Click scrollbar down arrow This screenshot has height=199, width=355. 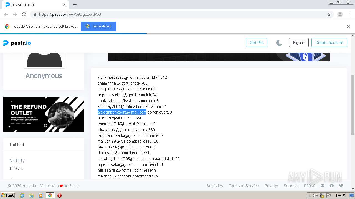353,189
